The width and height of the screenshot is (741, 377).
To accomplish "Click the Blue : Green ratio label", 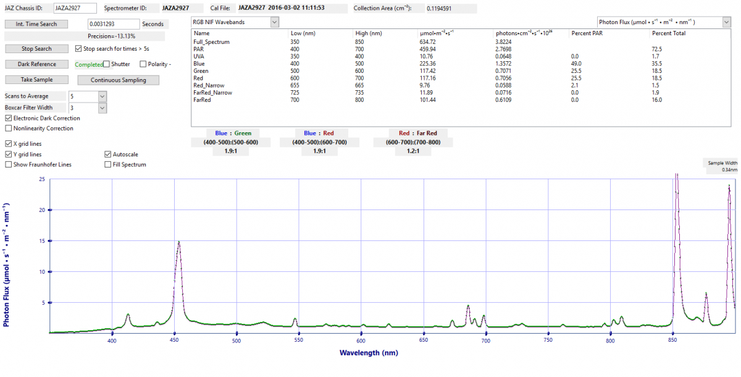I will click(233, 133).
